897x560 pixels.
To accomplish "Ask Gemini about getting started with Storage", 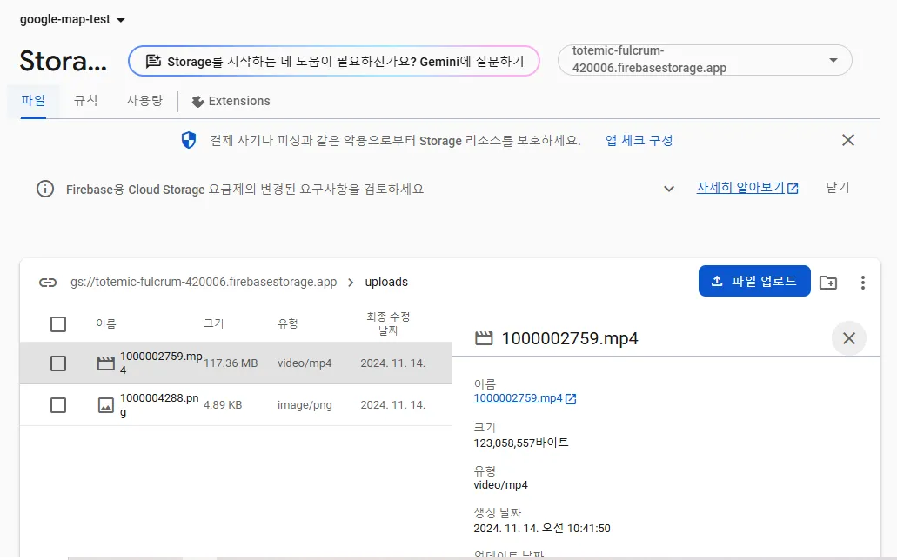I will point(334,61).
